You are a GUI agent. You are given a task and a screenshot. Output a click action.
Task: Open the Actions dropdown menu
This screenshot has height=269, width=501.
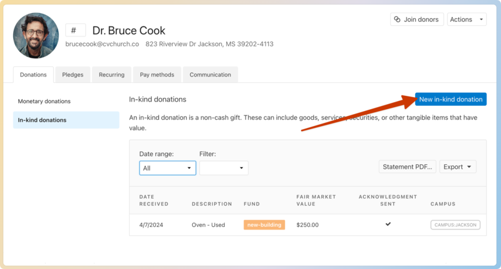(467, 19)
